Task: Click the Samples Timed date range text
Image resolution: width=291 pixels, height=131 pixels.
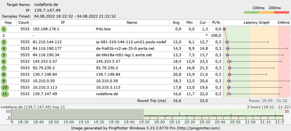Action: [x=75, y=16]
